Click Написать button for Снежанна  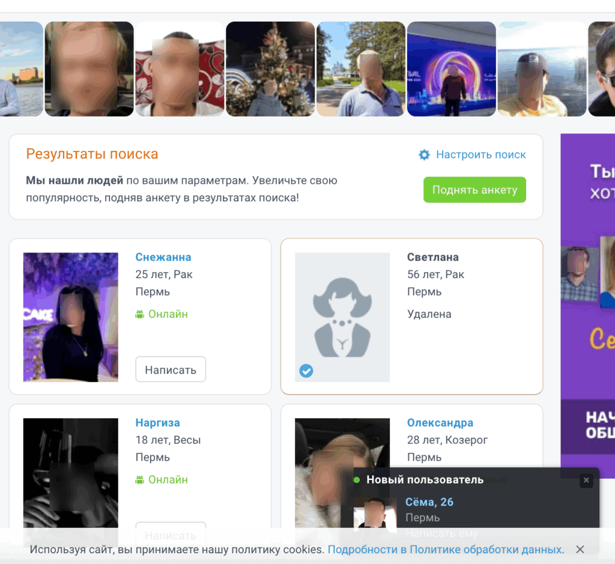click(171, 369)
